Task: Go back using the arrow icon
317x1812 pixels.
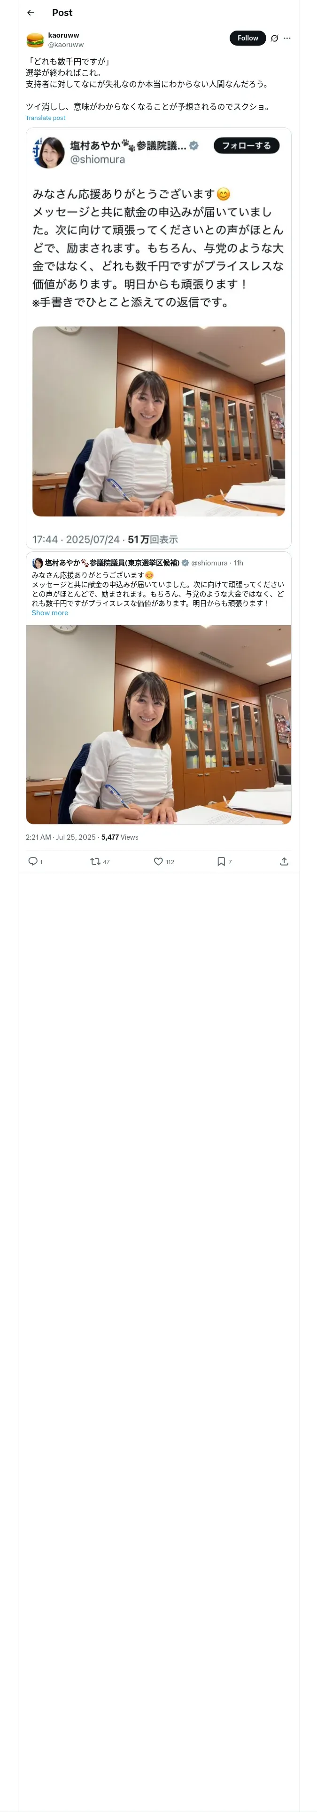Action: (x=30, y=13)
